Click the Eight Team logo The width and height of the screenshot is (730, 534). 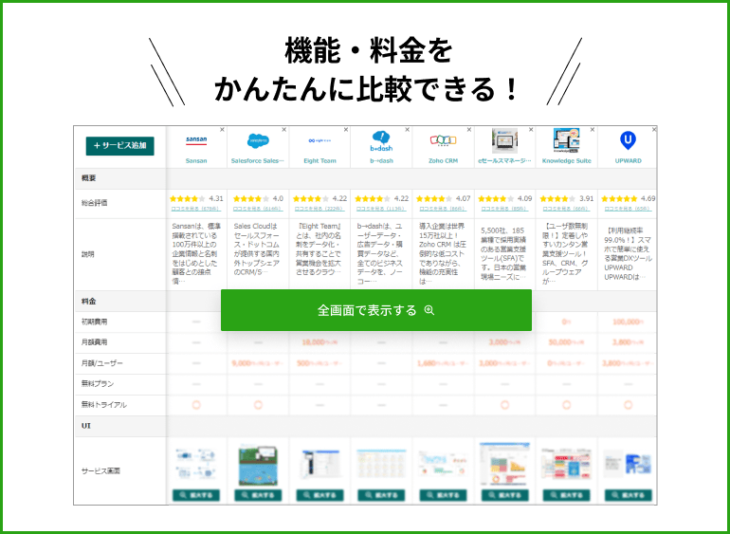point(319,140)
